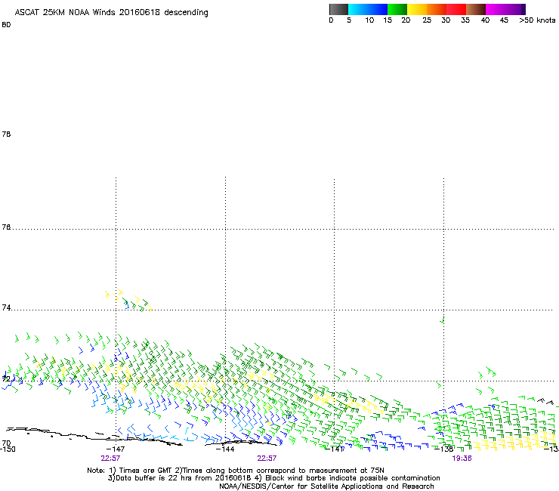The width and height of the screenshot is (559, 491).
Task: Click the red 30-35 knots legend segment
Action: click(x=456, y=9)
